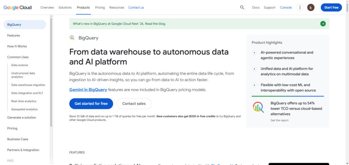Viewport: 349px width, 165px height.
Task: Click the Get the report link
Action: coord(279,120)
